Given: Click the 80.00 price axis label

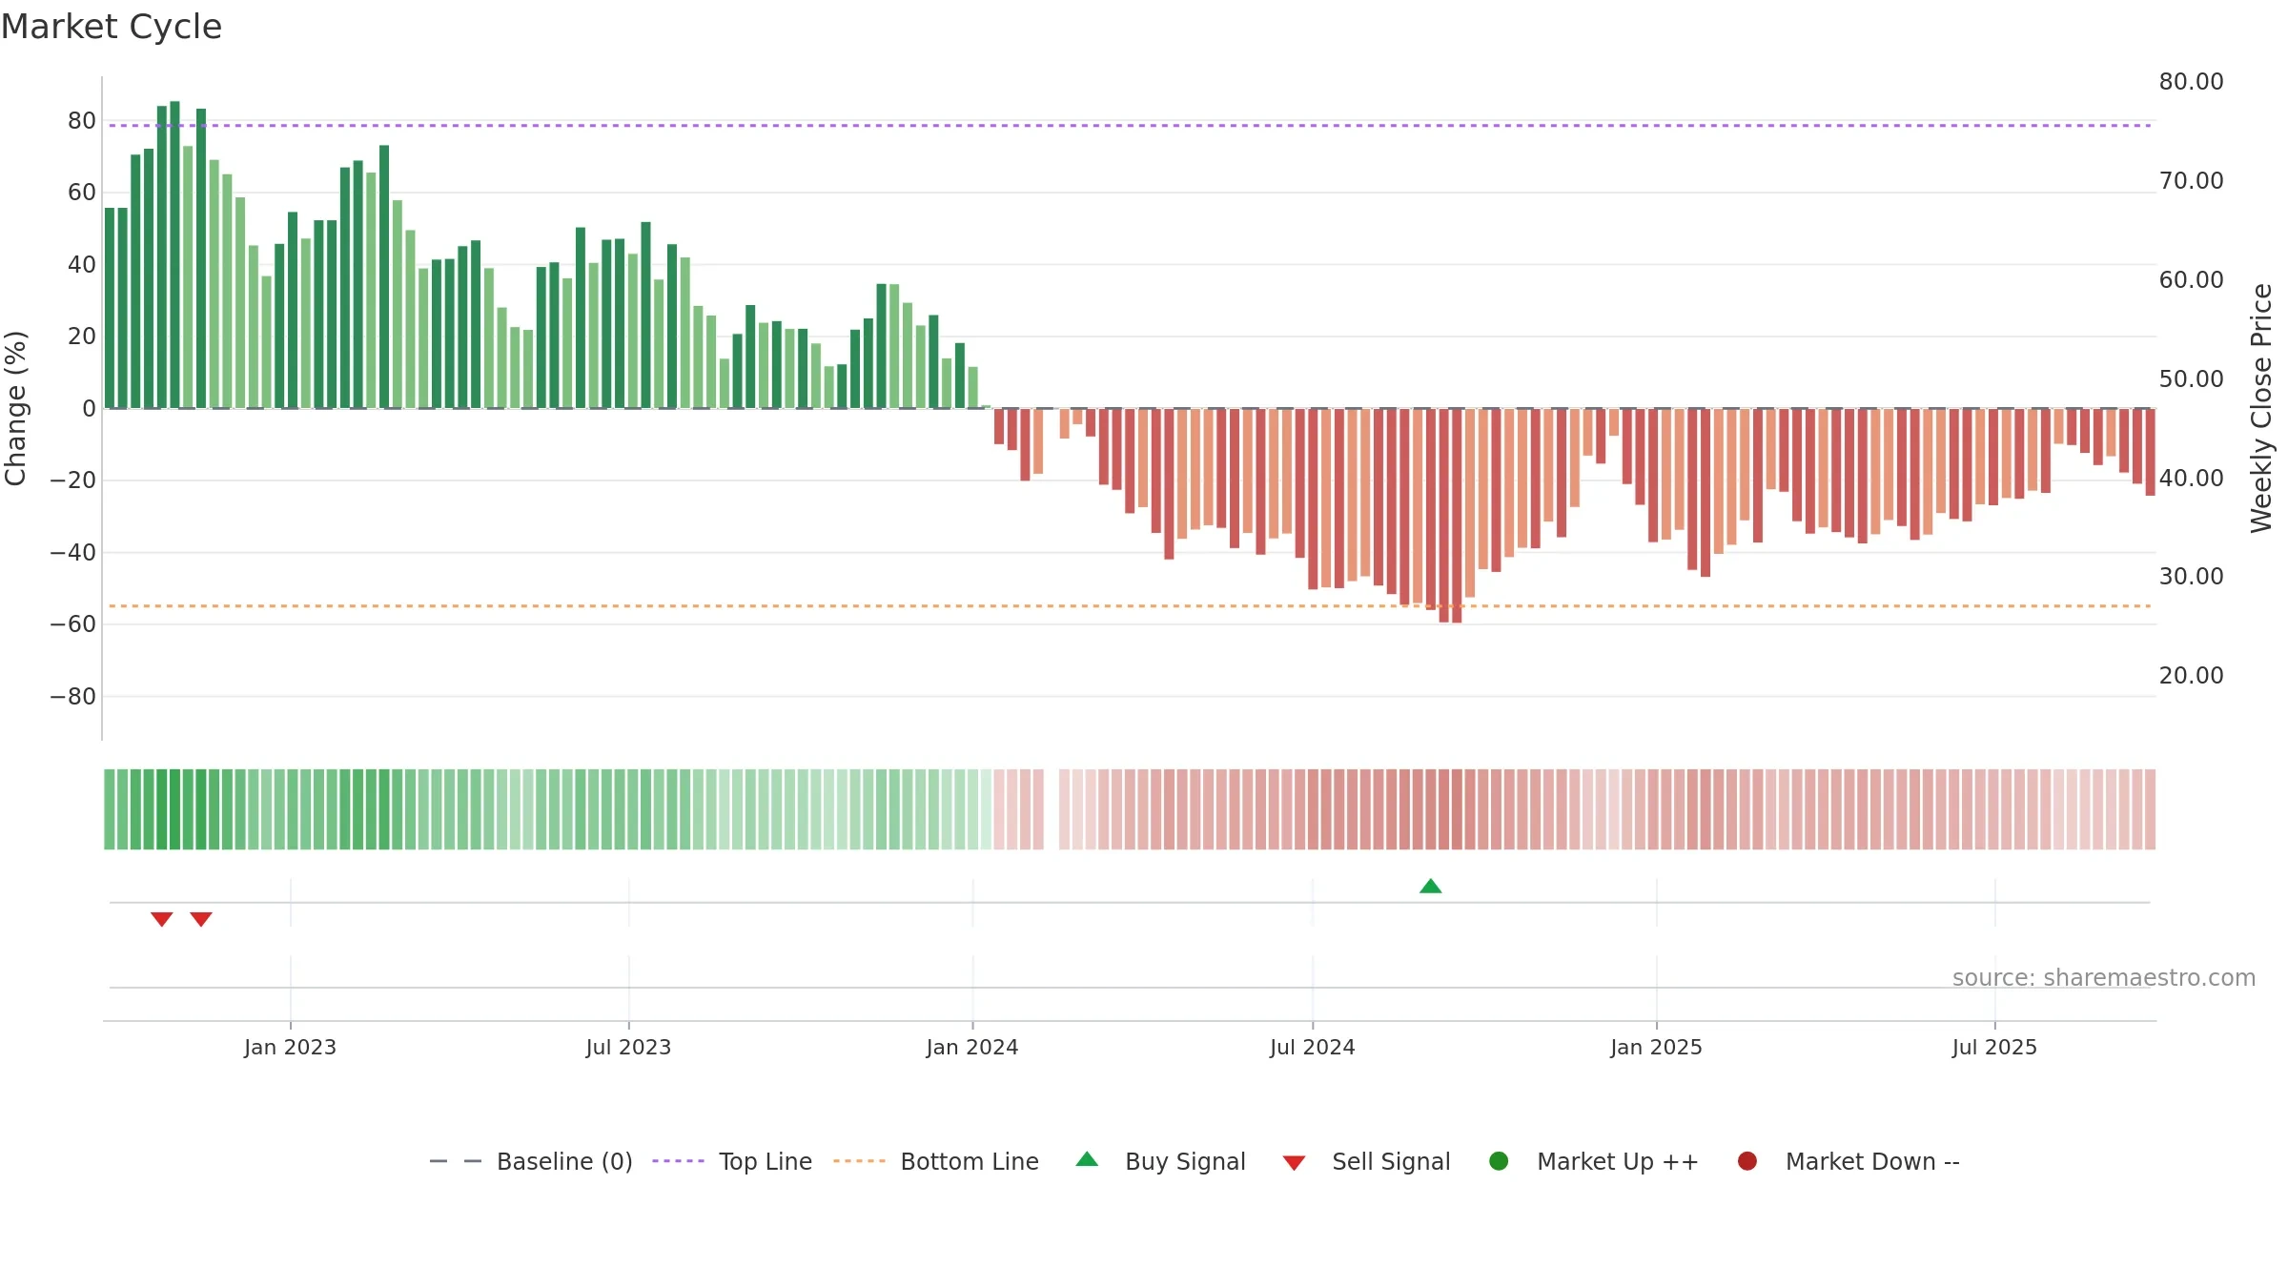Looking at the screenshot, I should pyautogui.click(x=2191, y=82).
